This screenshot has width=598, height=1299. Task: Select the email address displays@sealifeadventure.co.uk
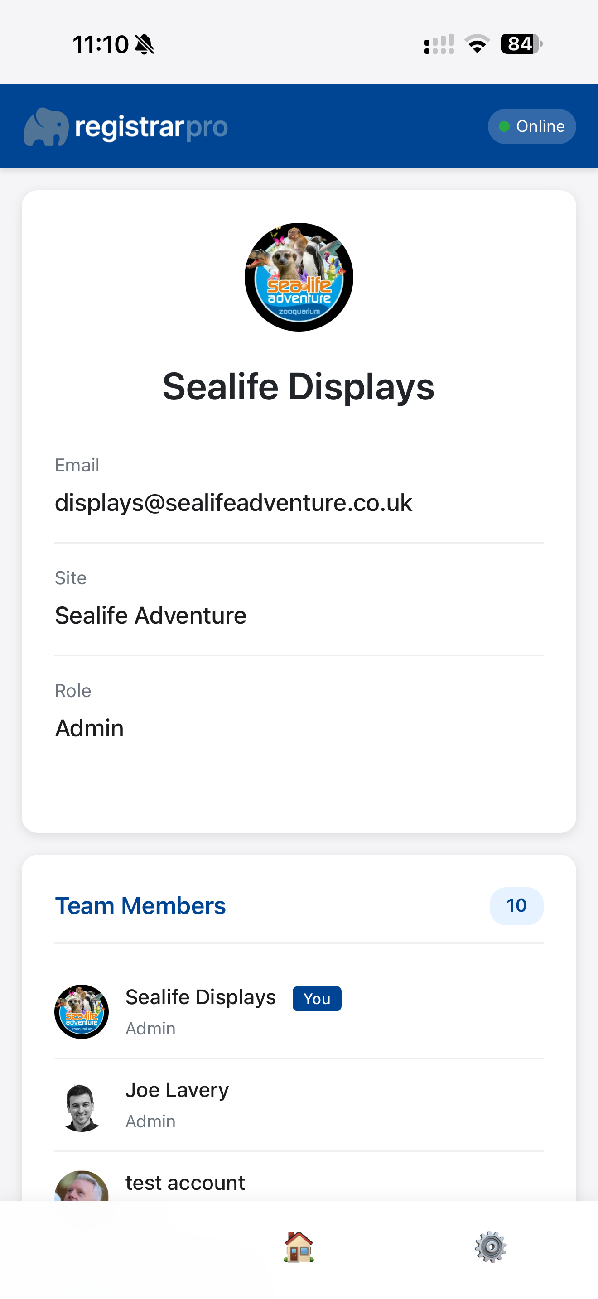click(233, 503)
